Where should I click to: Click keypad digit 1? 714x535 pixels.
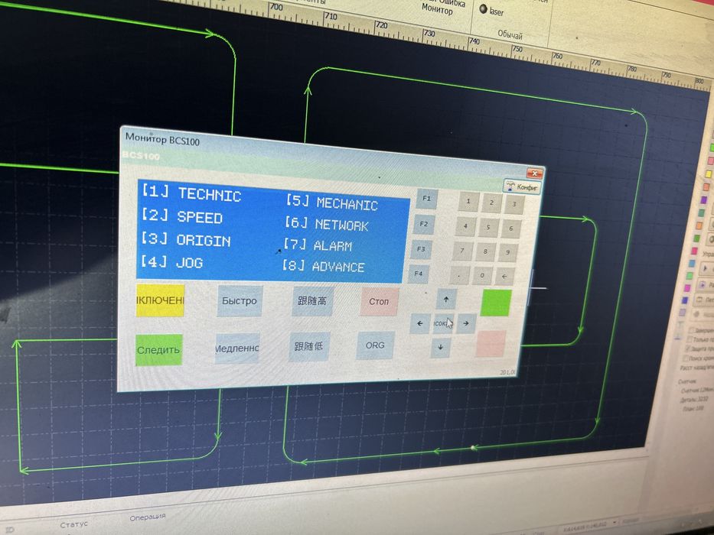click(x=468, y=201)
